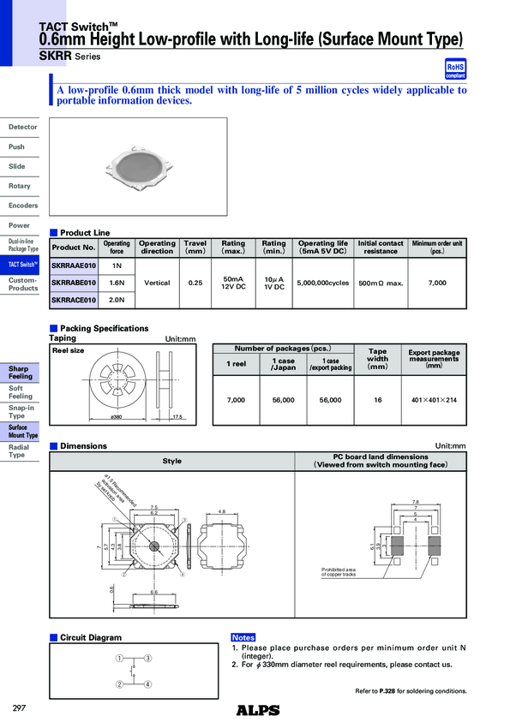Viewport: 516px width, 728px height.
Task: Click terminal 2 in circuit diagram
Action: click(x=119, y=684)
